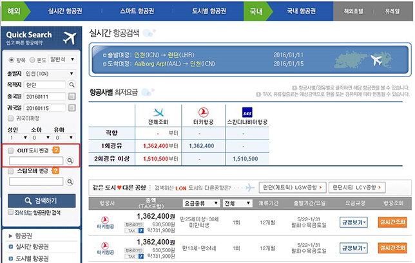This screenshot has height=263, width=415.
Task: Click TAX help icon in 만25세이상 fare row
Action: click(141, 230)
